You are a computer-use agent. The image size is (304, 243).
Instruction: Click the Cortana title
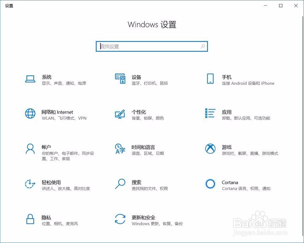tap(230, 182)
